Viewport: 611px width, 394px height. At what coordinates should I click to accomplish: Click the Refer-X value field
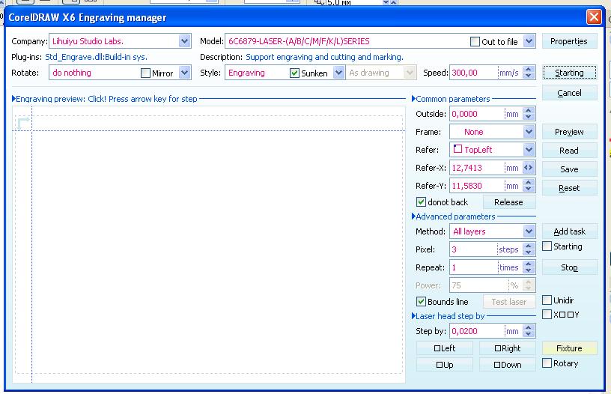click(x=477, y=168)
